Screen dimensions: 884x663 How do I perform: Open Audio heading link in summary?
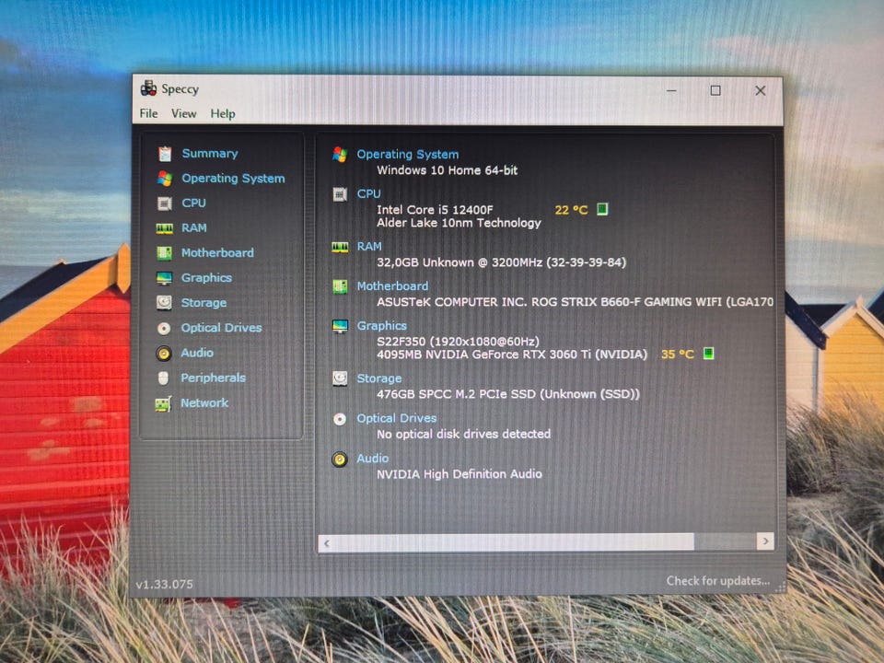[372, 459]
